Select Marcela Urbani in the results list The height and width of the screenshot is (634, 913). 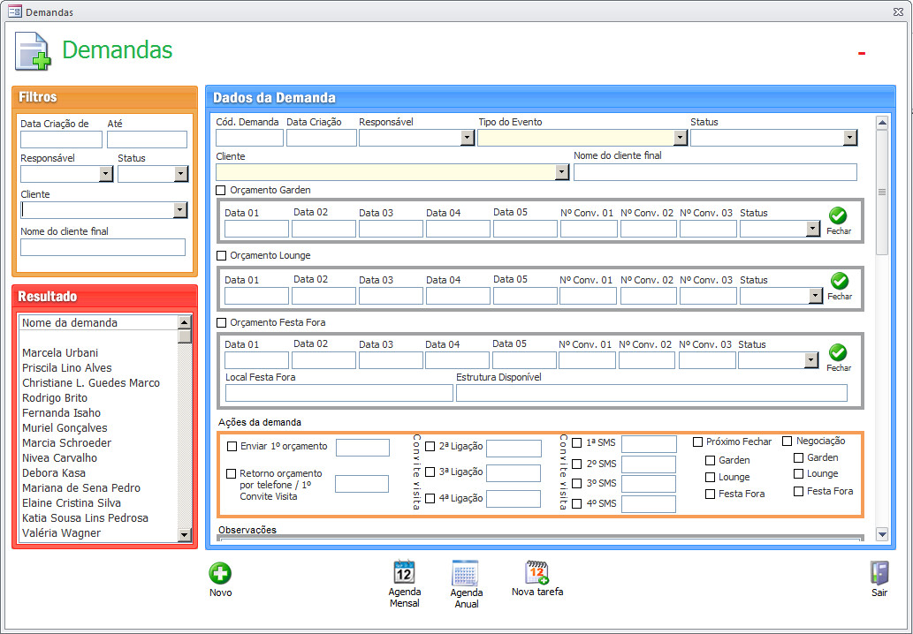(60, 353)
